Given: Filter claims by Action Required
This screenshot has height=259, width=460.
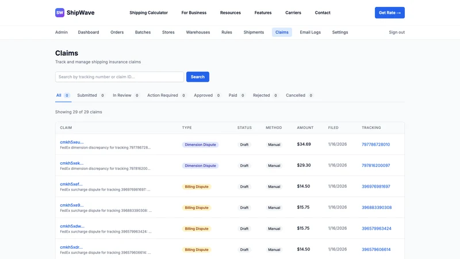Looking at the screenshot, I should (166, 96).
